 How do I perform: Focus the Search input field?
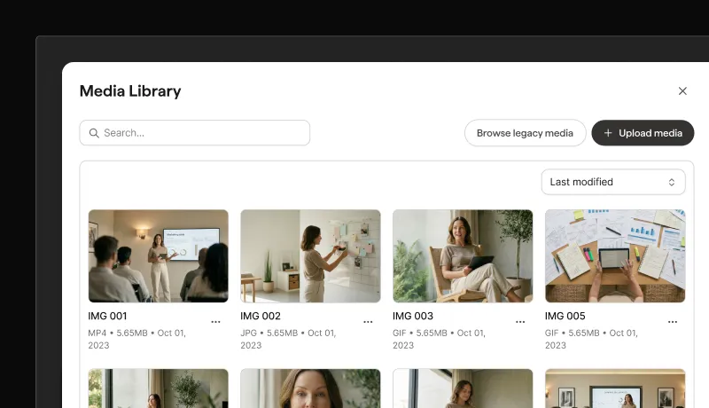[x=194, y=132]
